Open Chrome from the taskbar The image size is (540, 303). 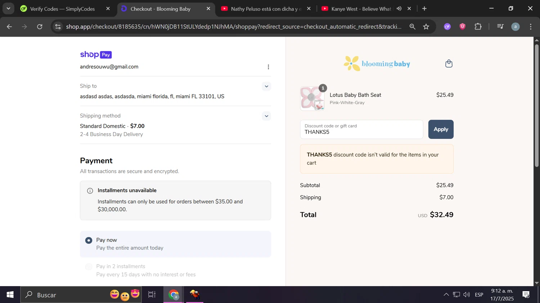pos(174,295)
